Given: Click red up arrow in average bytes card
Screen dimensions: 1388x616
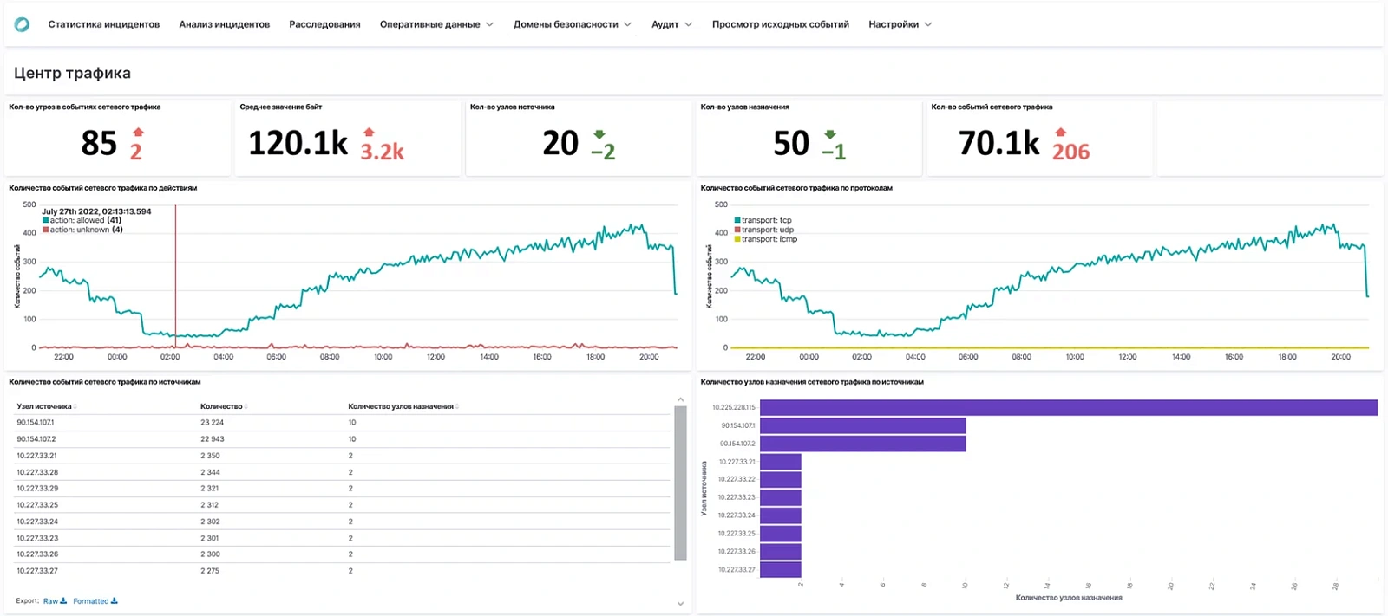Looking at the screenshot, I should click(369, 133).
